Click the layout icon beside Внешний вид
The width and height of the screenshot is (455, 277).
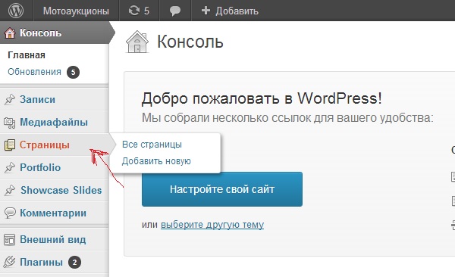click(x=10, y=240)
